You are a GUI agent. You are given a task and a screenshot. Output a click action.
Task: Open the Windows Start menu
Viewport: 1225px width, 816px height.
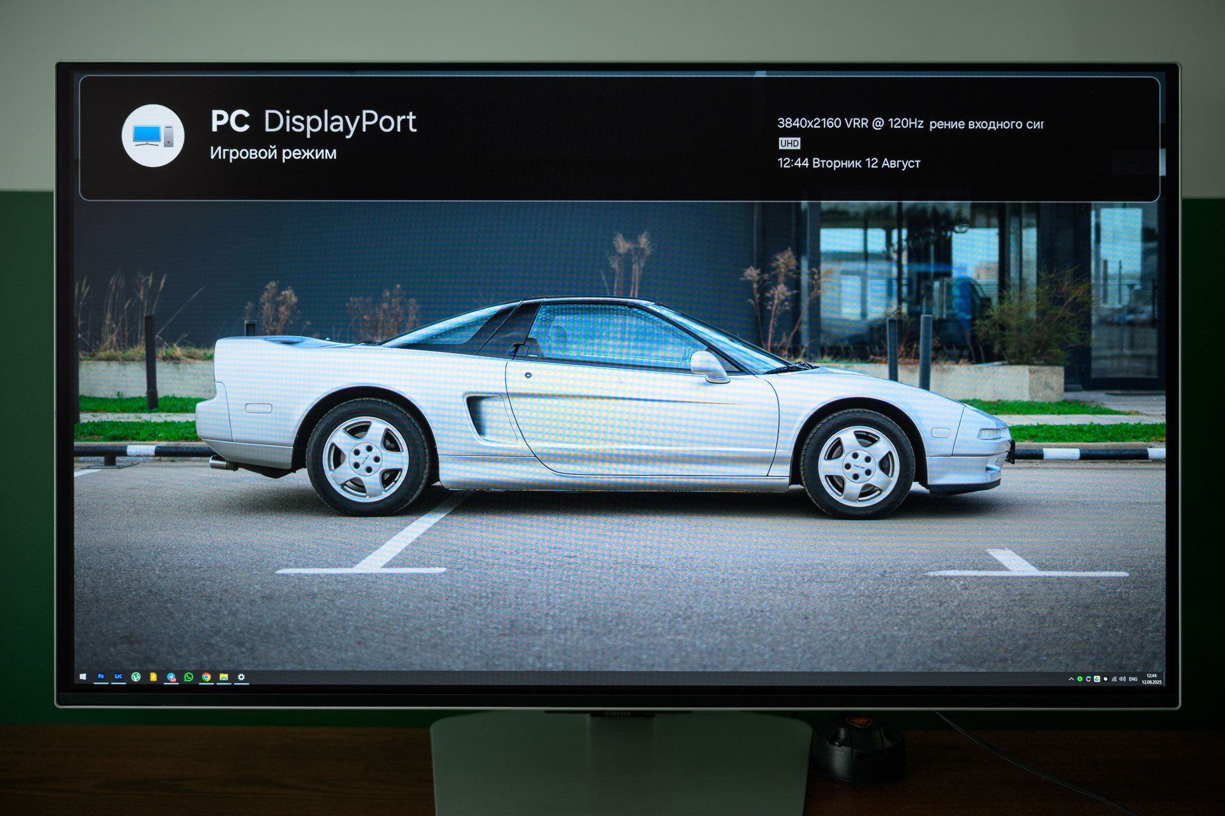(x=83, y=677)
